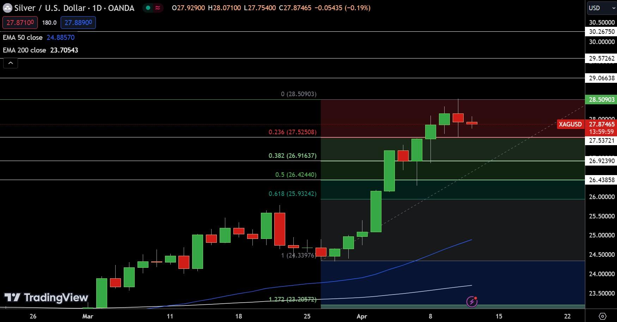Click the green 28.50903 price label
This screenshot has height=322, width=617.
point(601,100)
